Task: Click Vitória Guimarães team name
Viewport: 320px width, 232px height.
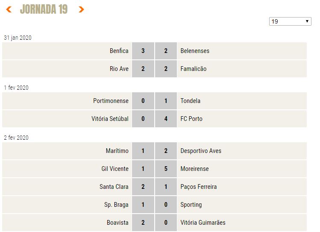Action: point(203,223)
